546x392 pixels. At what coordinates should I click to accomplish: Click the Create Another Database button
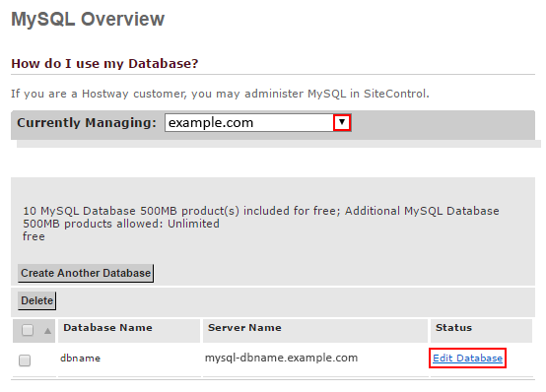click(x=86, y=273)
